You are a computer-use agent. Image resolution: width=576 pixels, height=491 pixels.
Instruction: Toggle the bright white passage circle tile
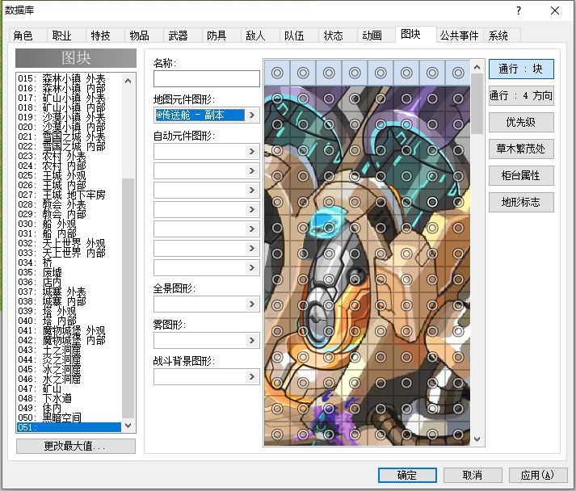click(432, 202)
